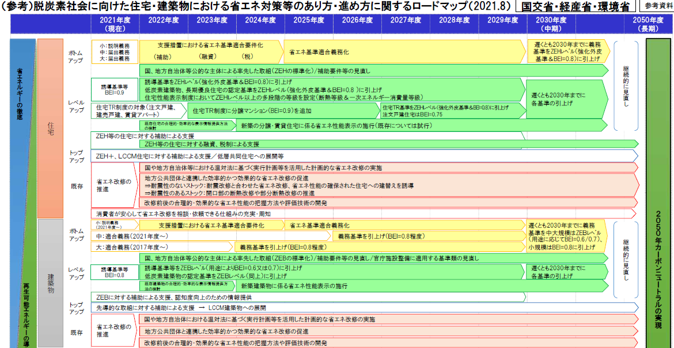This screenshot has height=348, width=674.
Task: Select the 2030年度(中期) column header
Action: [551, 24]
